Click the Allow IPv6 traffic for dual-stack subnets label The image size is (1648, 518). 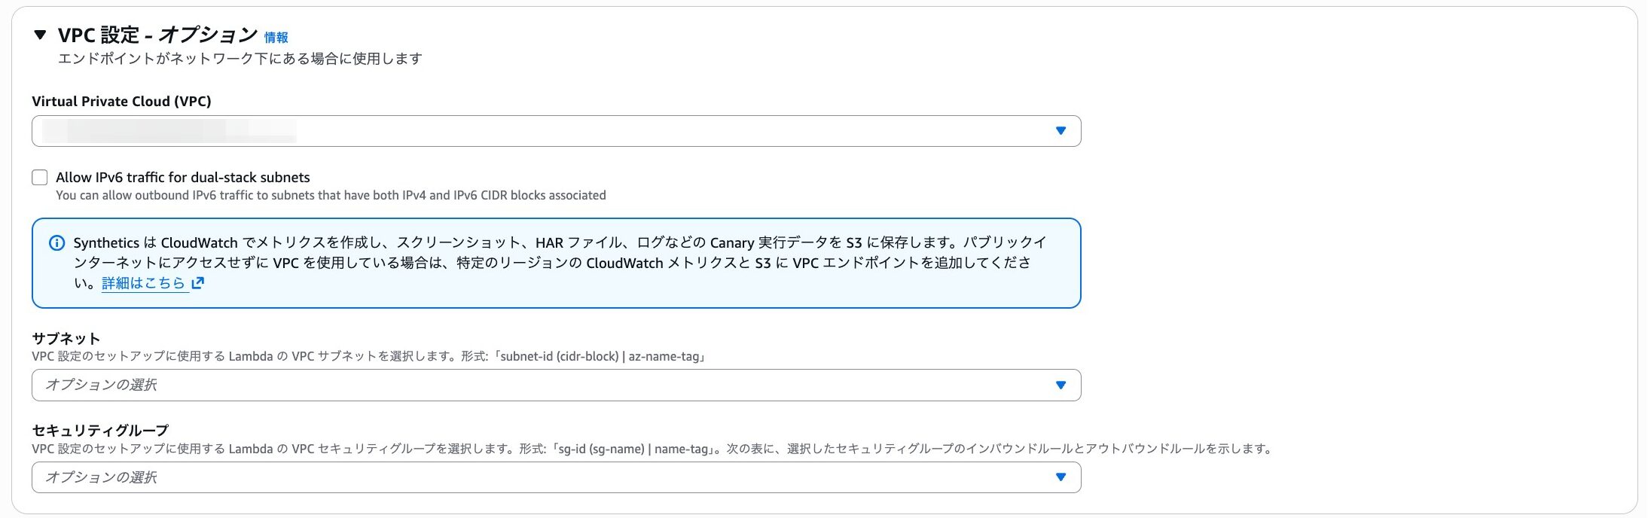point(183,178)
